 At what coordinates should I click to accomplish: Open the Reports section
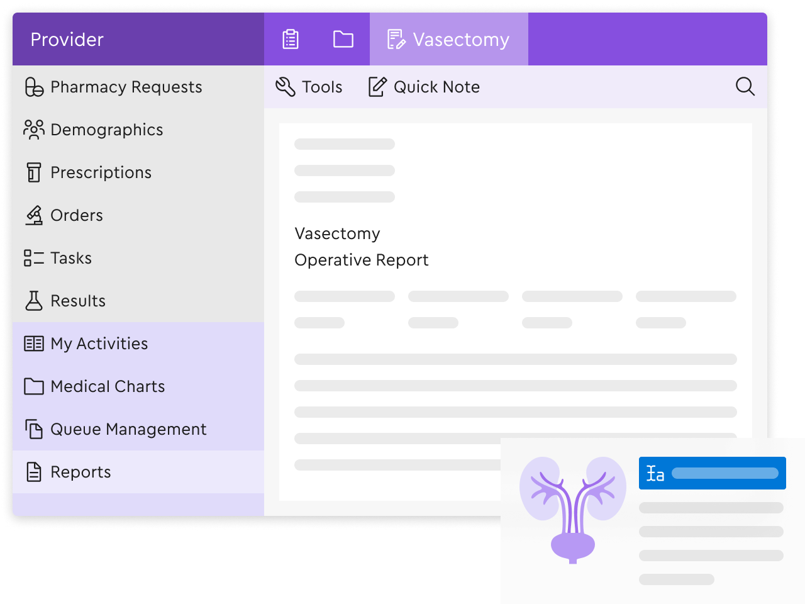pos(80,472)
